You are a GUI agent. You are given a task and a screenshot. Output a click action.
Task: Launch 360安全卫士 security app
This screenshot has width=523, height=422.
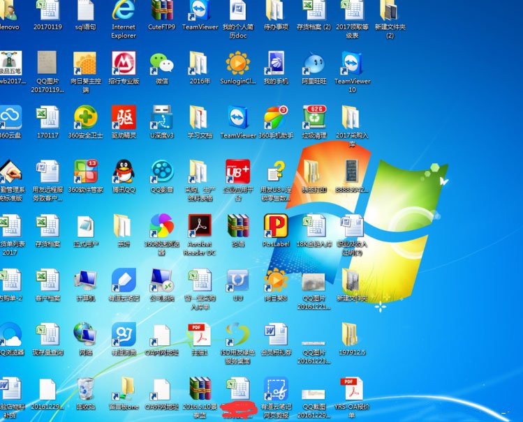[85, 122]
